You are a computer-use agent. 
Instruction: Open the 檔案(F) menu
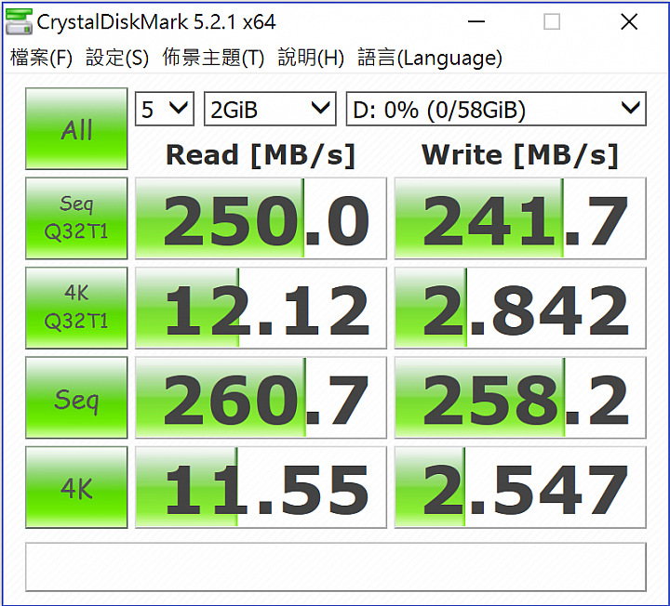[41, 58]
